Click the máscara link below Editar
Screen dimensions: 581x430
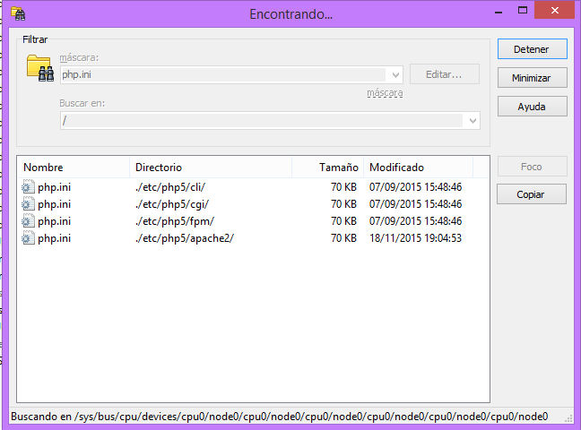point(384,93)
